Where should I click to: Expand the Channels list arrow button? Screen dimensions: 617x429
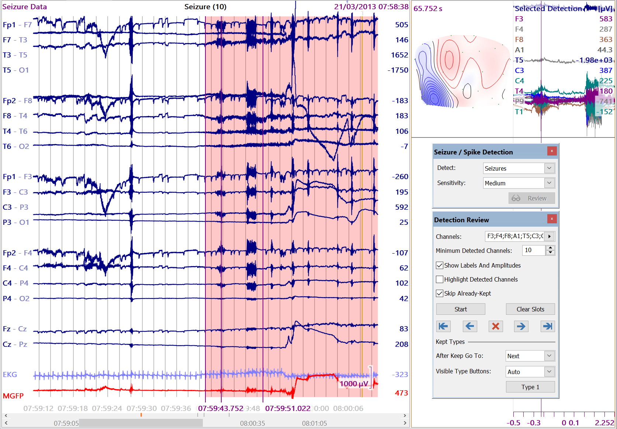click(x=550, y=236)
